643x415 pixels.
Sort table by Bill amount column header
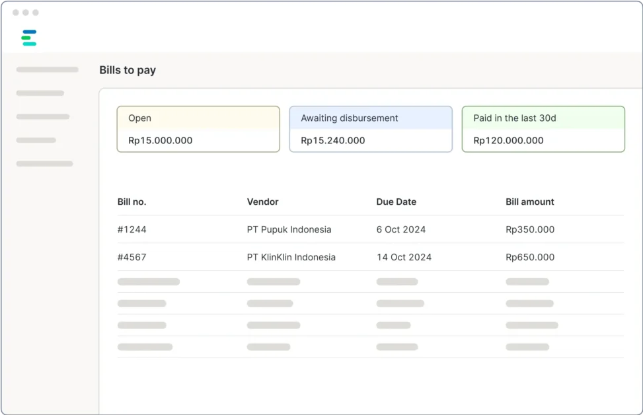(x=530, y=202)
